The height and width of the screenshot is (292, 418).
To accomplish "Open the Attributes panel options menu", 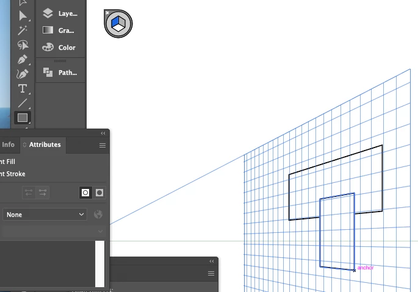I will 103,145.
